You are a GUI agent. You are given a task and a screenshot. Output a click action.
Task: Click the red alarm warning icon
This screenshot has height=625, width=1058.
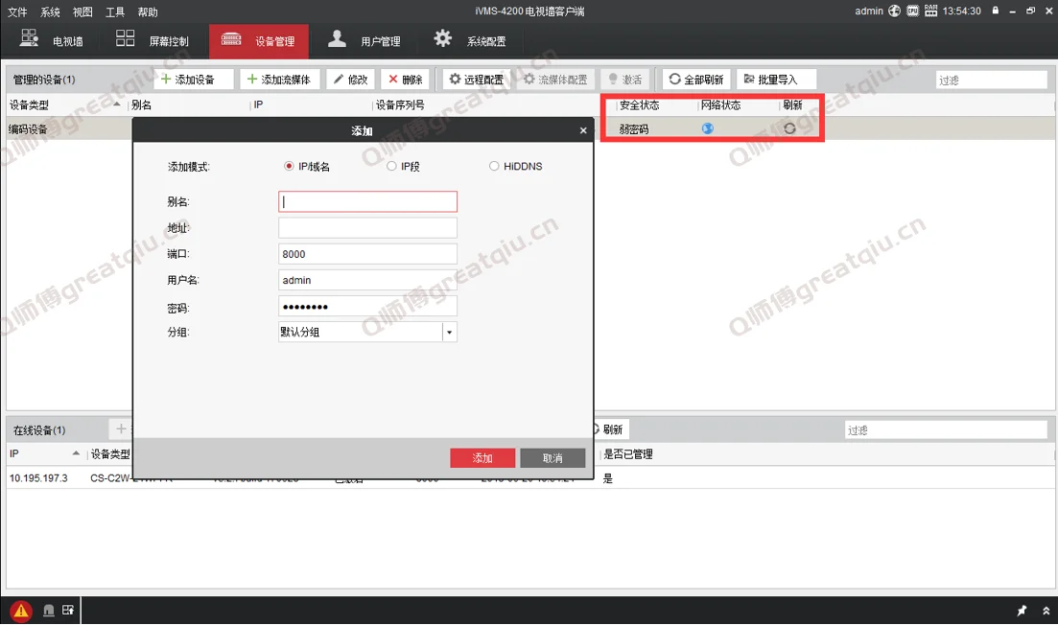pos(20,611)
